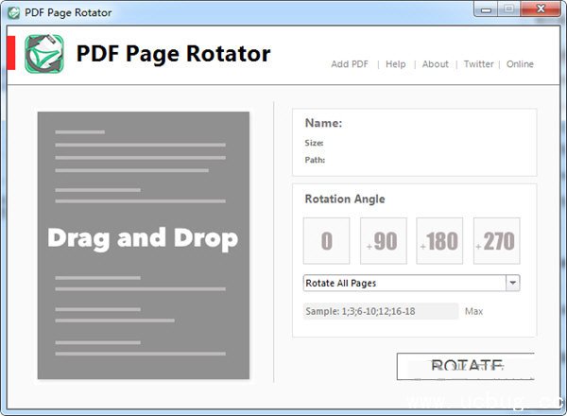Set rotation angle to +180
The height and width of the screenshot is (416, 567).
439,241
